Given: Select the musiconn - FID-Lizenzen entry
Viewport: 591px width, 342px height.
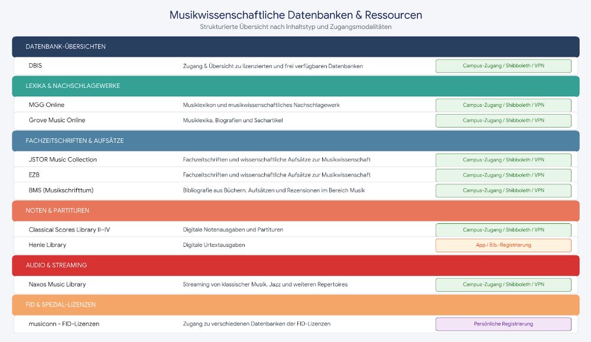Looking at the screenshot, I should click(64, 324).
